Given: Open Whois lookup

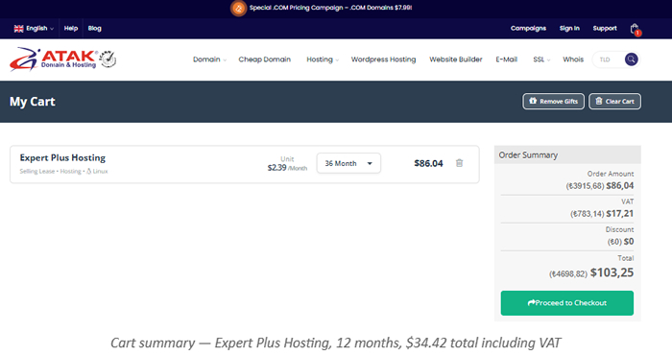Looking at the screenshot, I should (x=573, y=59).
